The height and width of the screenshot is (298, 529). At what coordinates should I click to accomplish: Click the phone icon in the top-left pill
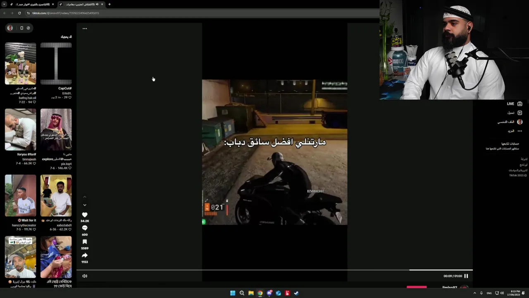(x=21, y=28)
